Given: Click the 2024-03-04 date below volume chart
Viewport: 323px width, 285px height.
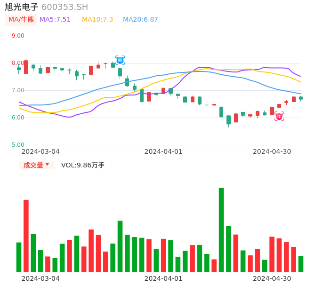Looking at the screenshot, I should (40, 278).
